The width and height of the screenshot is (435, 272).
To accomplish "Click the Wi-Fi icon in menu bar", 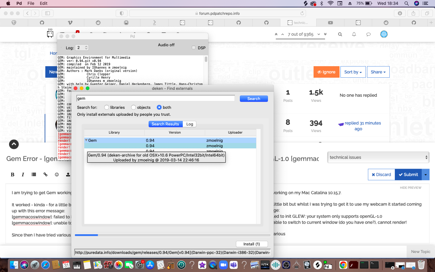I will 330,3.
